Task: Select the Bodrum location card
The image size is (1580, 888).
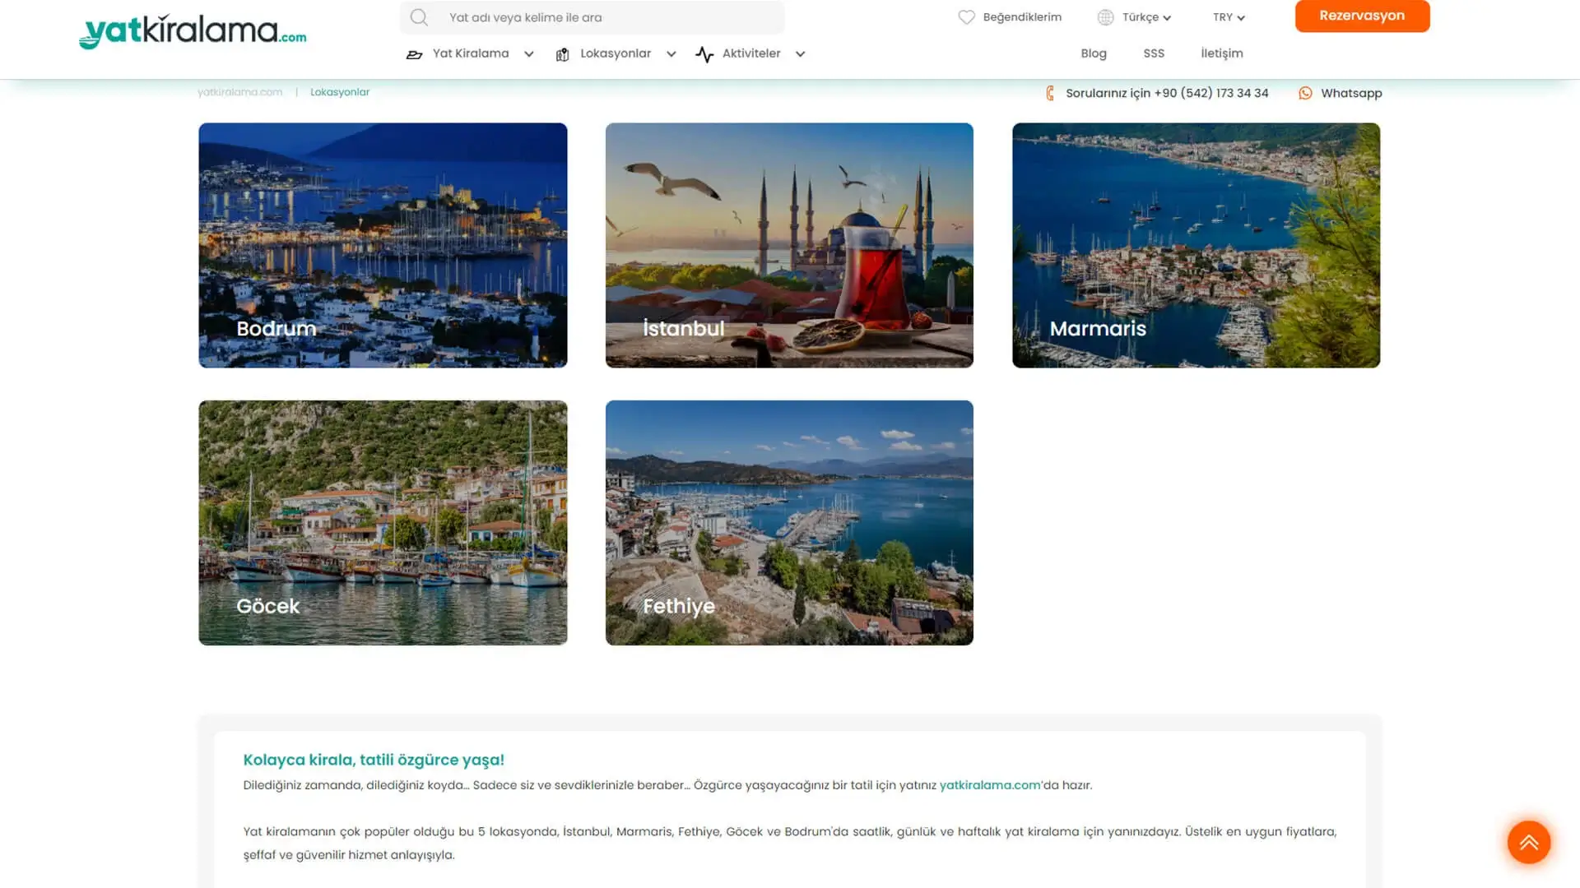Action: tap(382, 245)
